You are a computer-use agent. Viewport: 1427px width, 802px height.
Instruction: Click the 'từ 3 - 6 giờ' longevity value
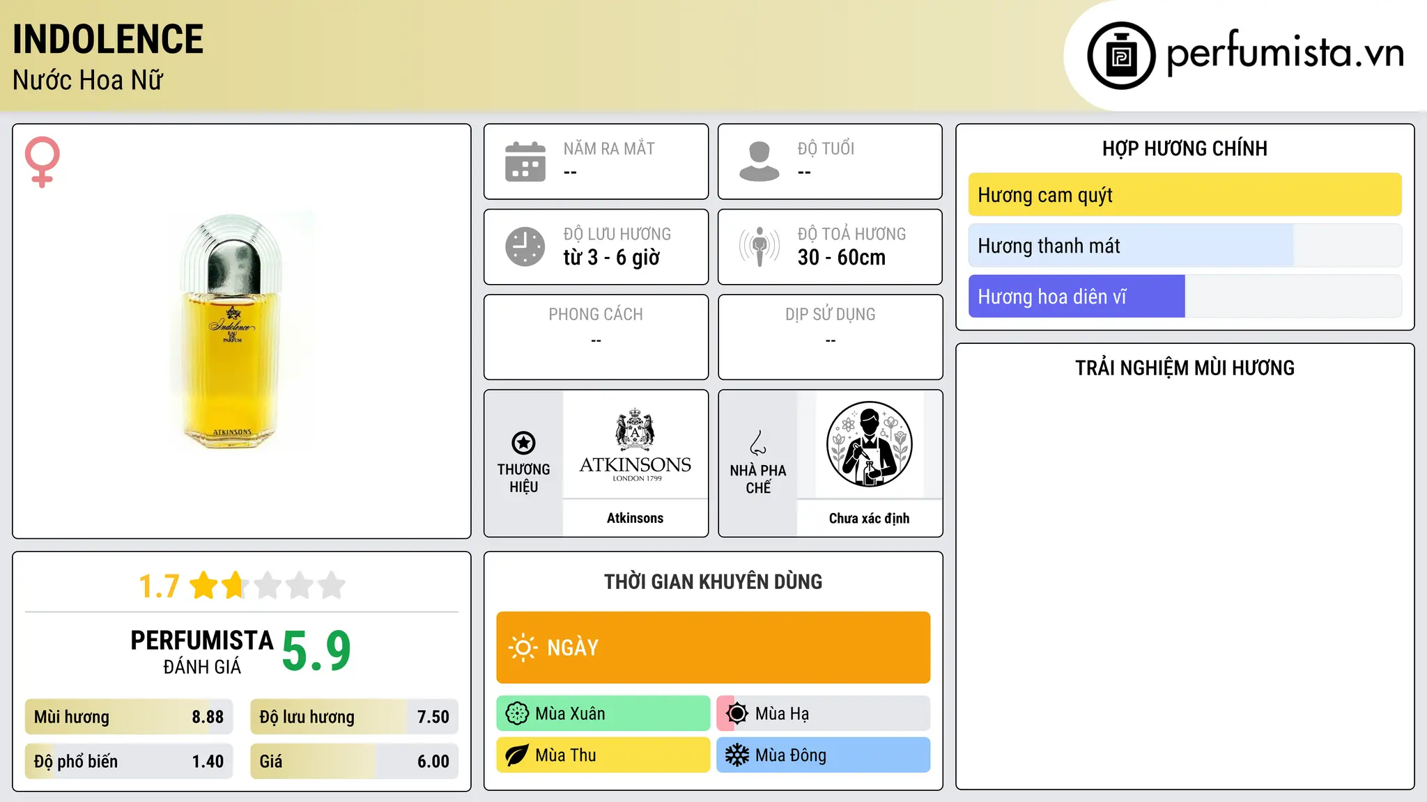(611, 258)
